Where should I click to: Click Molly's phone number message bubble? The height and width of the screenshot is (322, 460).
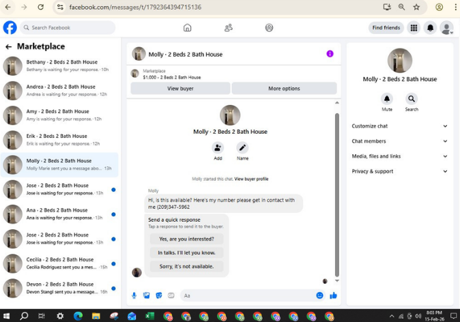click(224, 203)
